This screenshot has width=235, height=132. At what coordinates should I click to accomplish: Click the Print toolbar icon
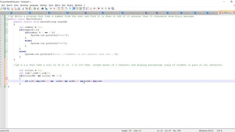(19, 8)
